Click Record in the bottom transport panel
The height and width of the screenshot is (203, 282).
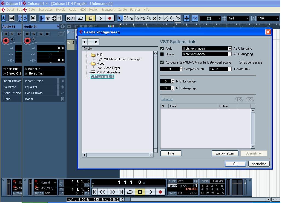[160, 192]
